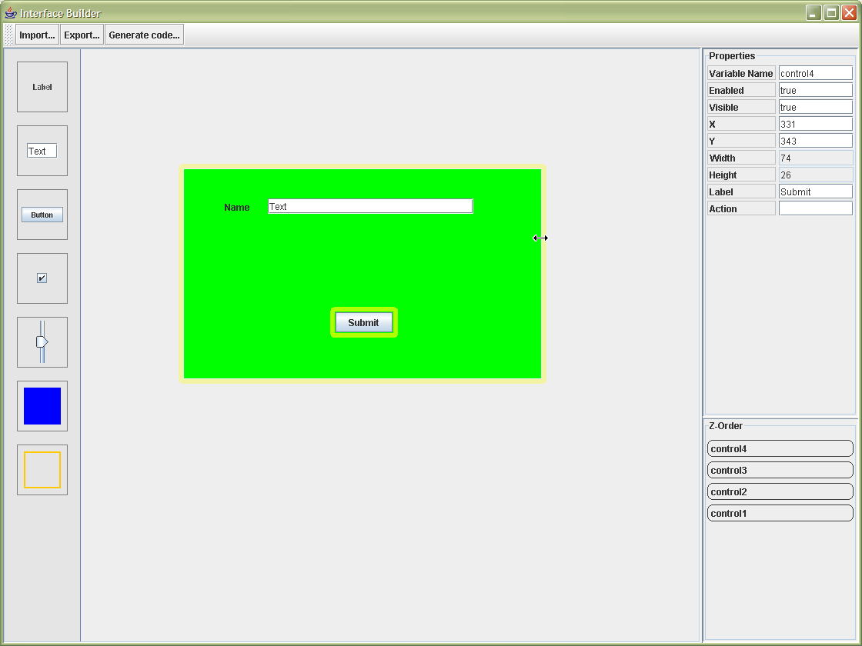This screenshot has width=862, height=646.
Task: Edit the Label property value Submit
Action: (815, 191)
